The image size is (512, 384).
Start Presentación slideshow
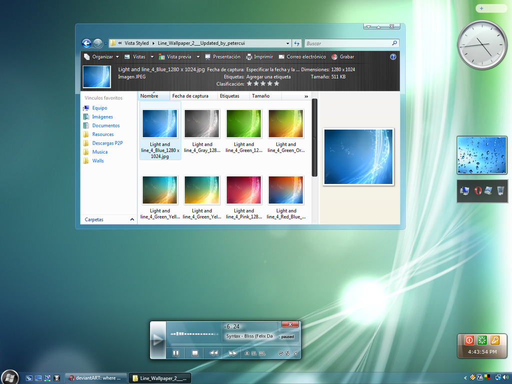point(222,57)
